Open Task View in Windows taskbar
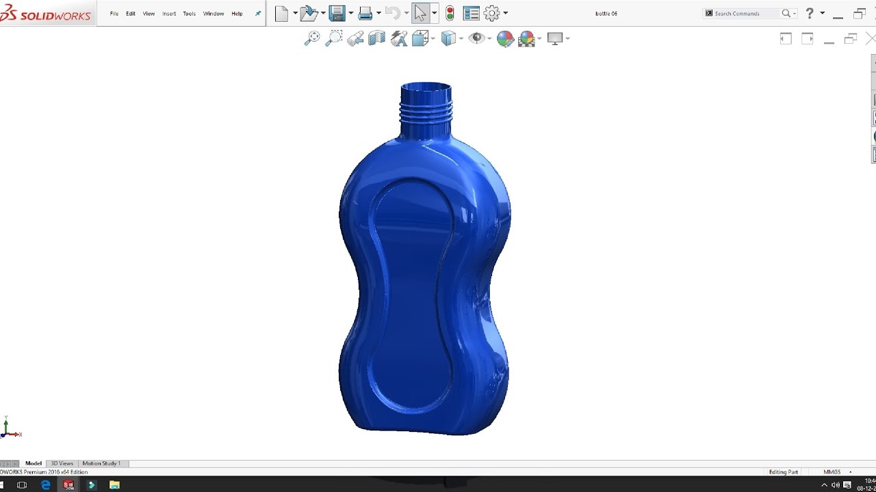 tap(21, 484)
